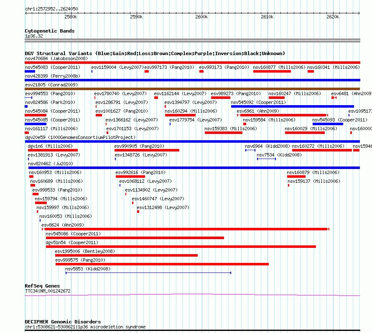Click esv1381913 (Levy2007) label
The image size is (372, 333).
54,155
